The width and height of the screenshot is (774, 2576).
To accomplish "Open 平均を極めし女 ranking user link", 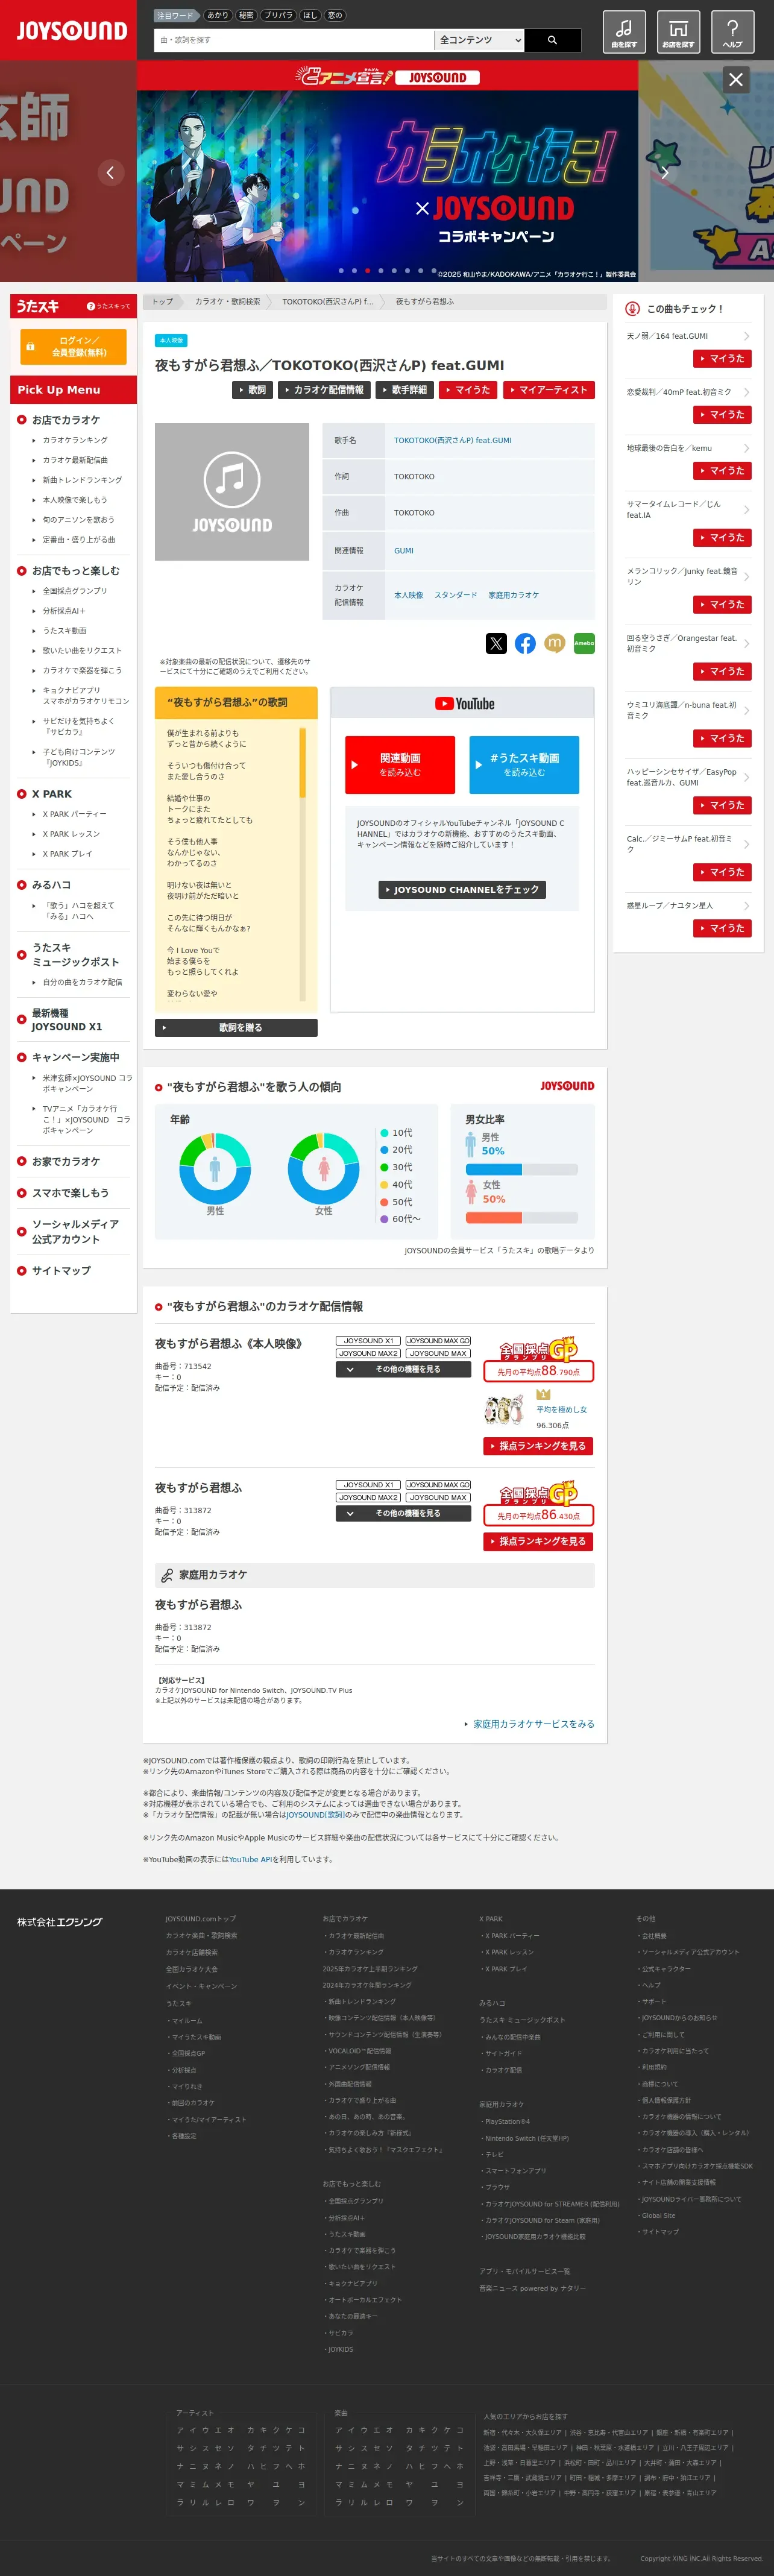I will [x=561, y=1409].
